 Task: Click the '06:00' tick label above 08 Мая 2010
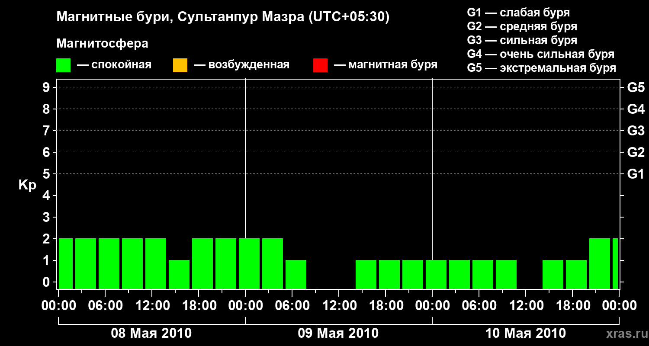[x=105, y=305]
